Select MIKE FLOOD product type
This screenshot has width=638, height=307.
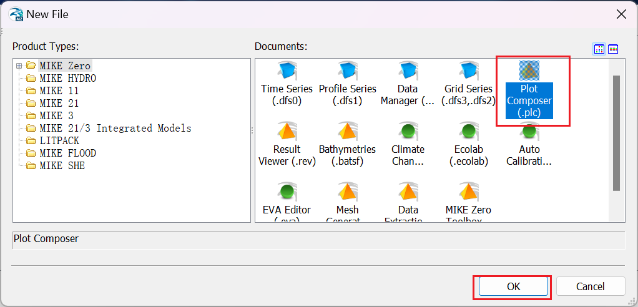tap(67, 153)
